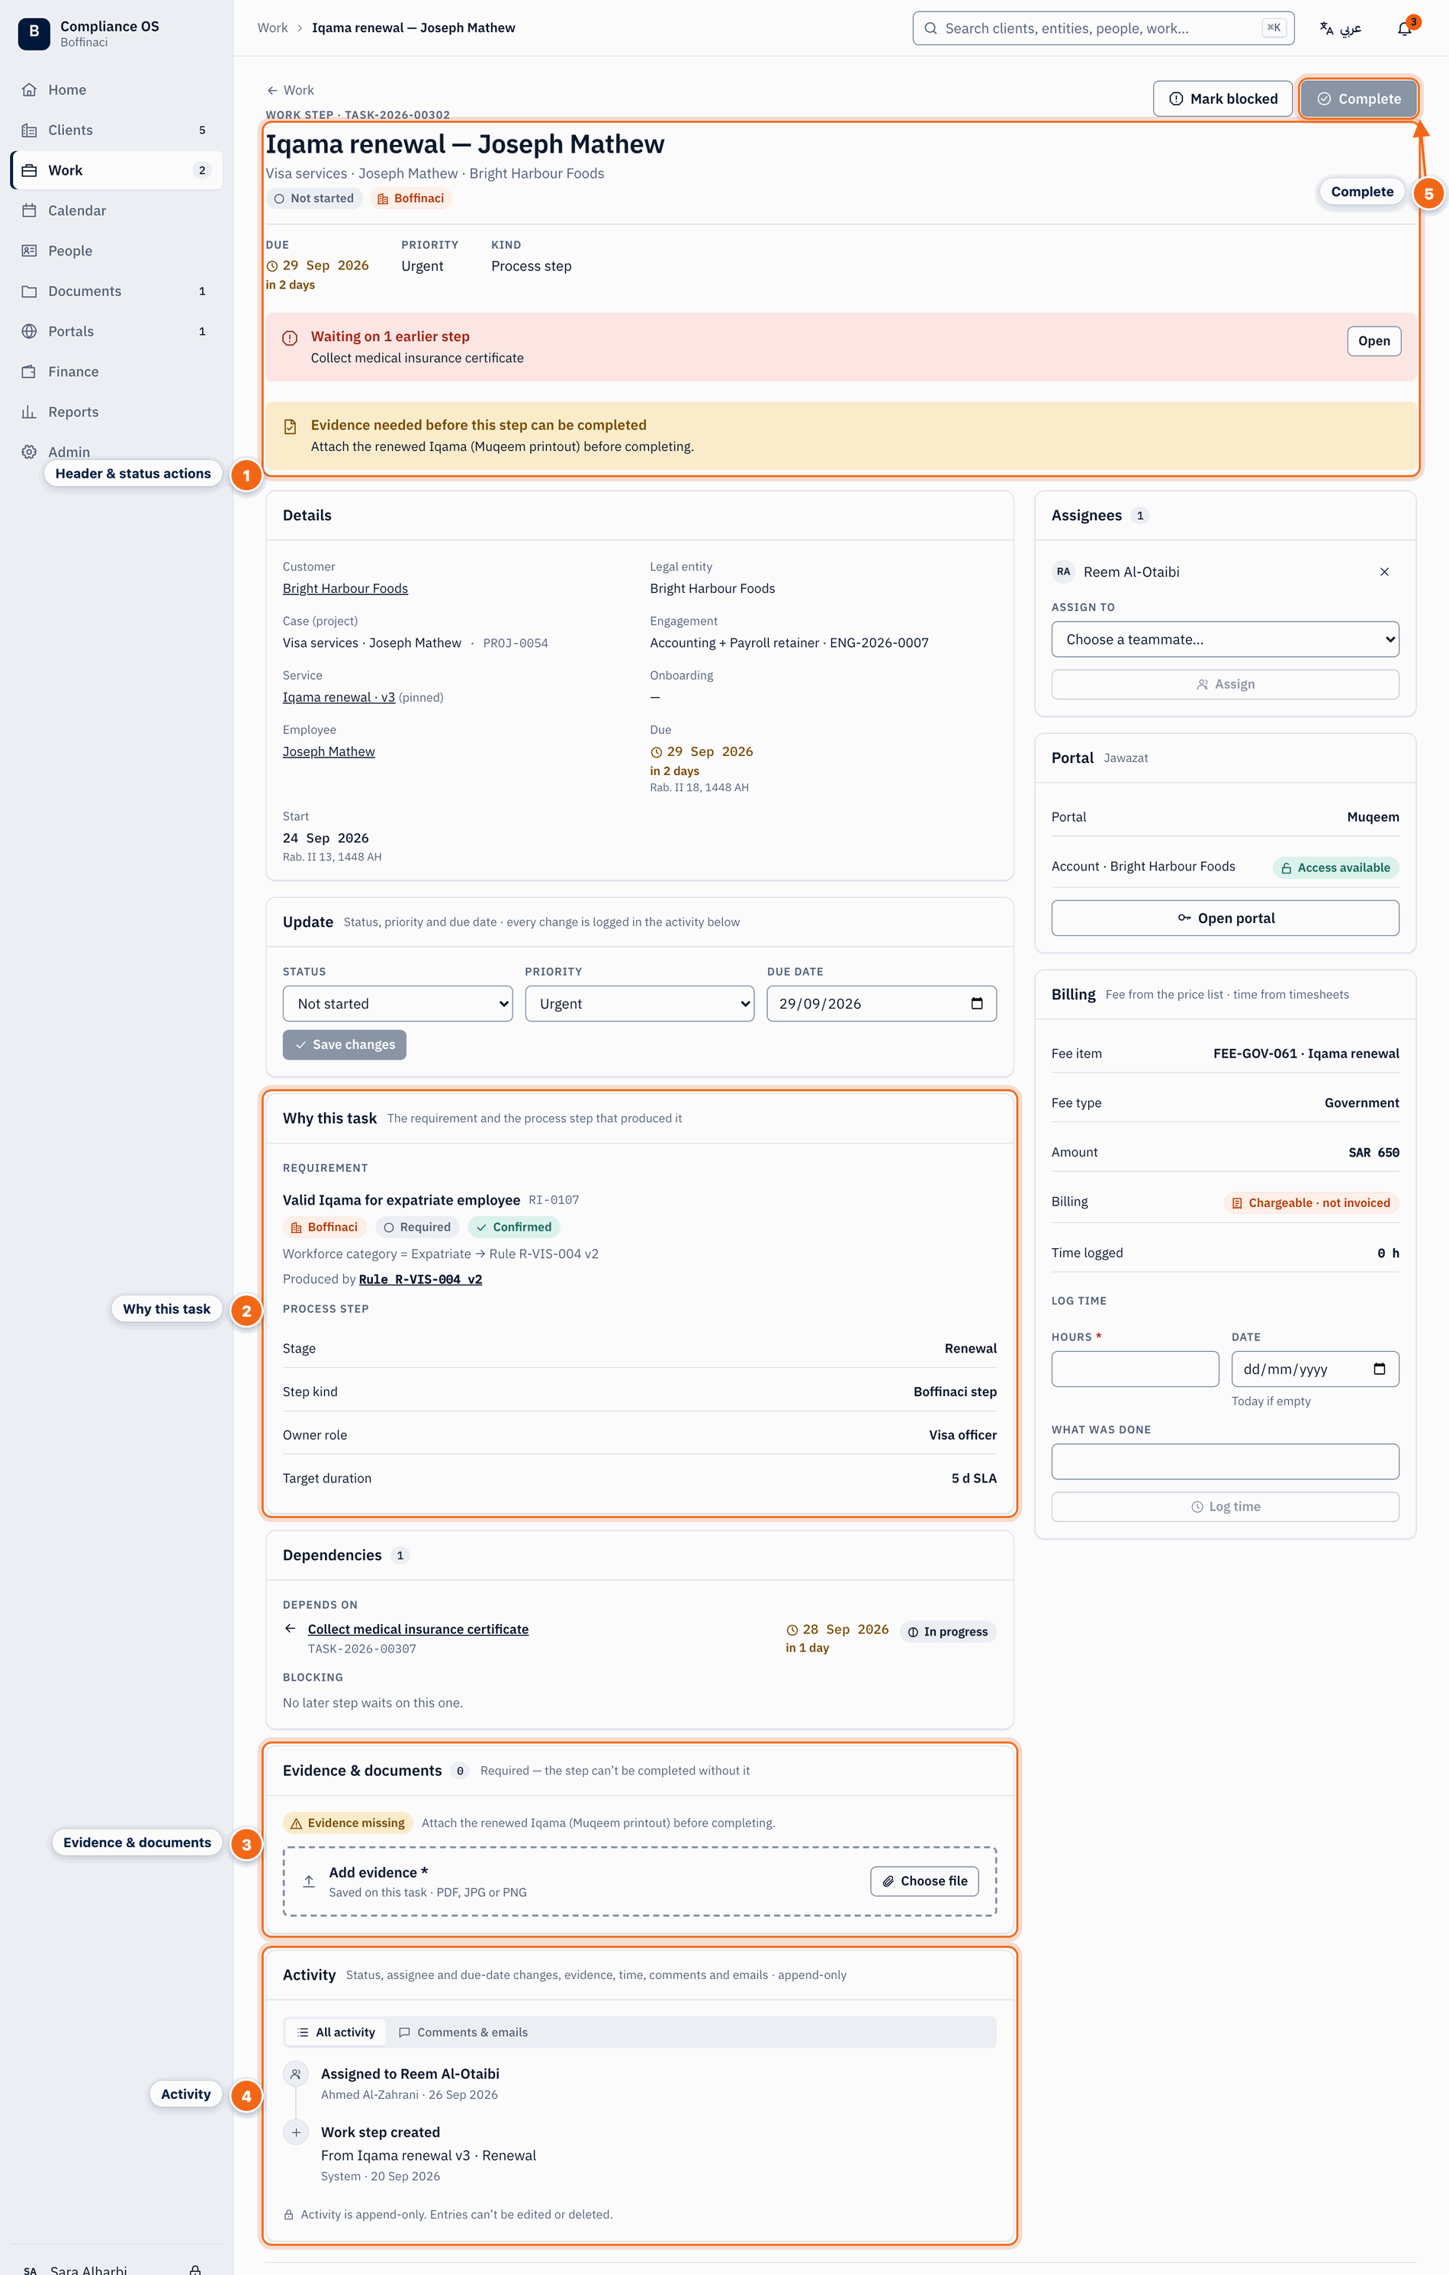Click the Log time button
1449x2275 pixels.
pos(1224,1507)
